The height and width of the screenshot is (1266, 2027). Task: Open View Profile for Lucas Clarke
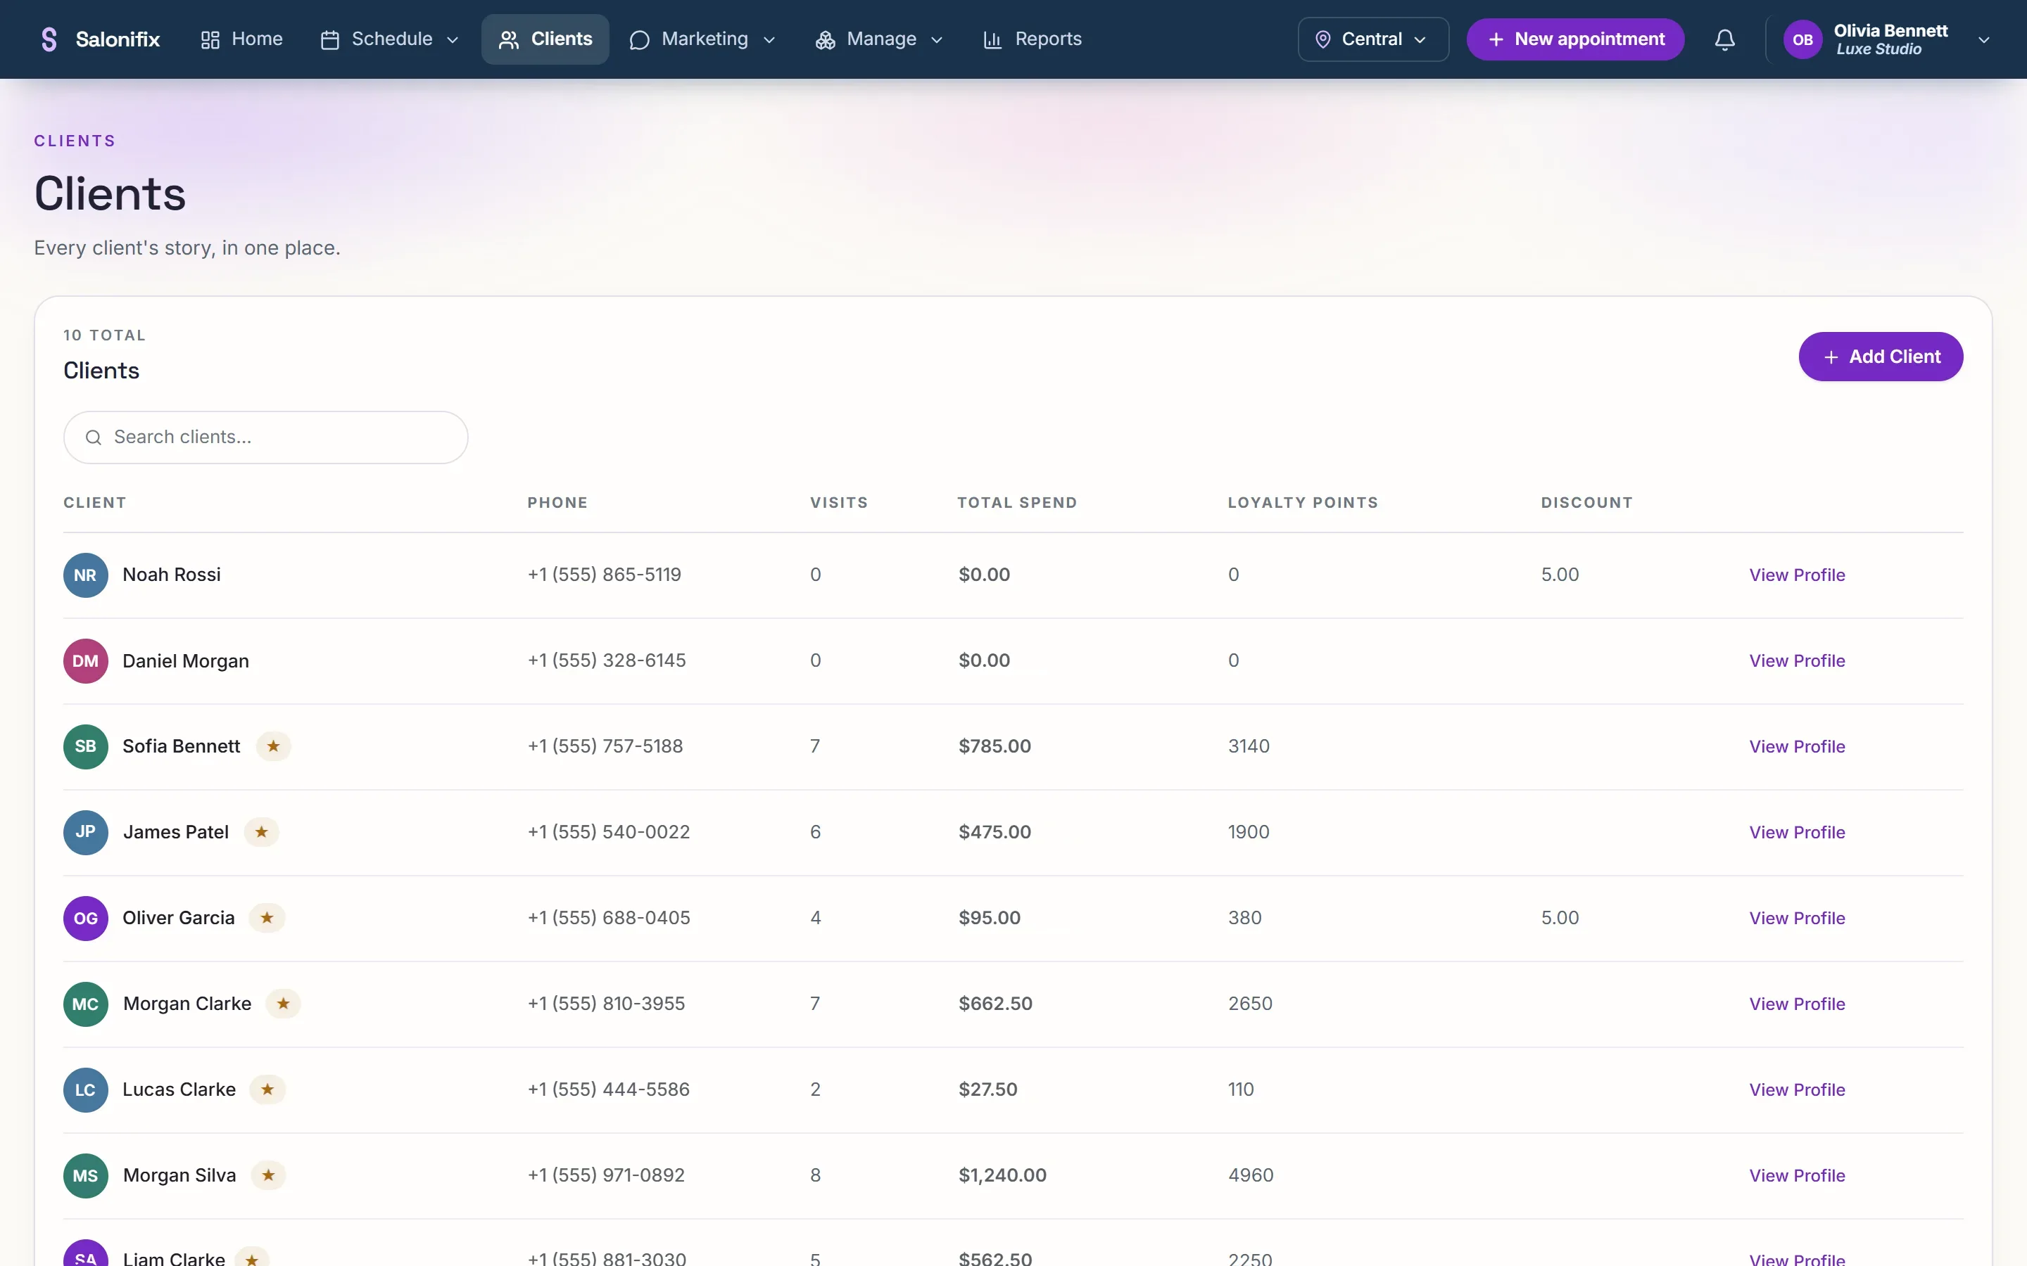(1797, 1089)
